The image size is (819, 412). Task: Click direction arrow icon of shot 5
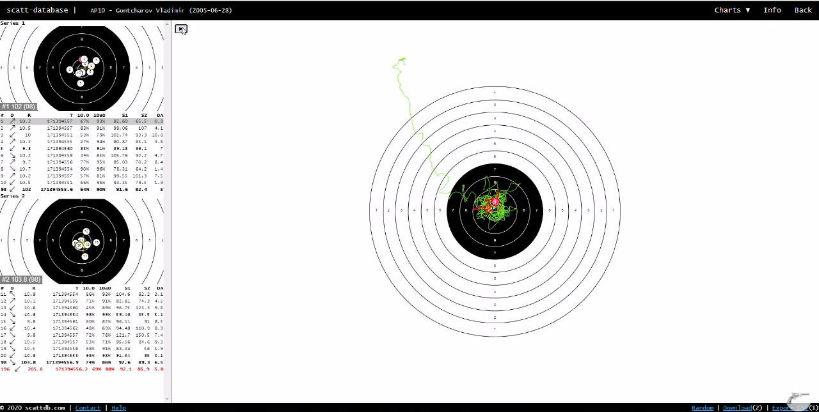pyautogui.click(x=12, y=148)
